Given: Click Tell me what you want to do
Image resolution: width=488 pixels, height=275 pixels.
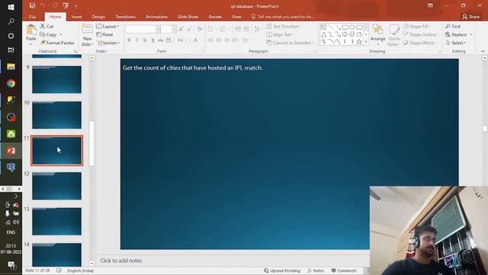Looking at the screenshot, I should pos(283,17).
